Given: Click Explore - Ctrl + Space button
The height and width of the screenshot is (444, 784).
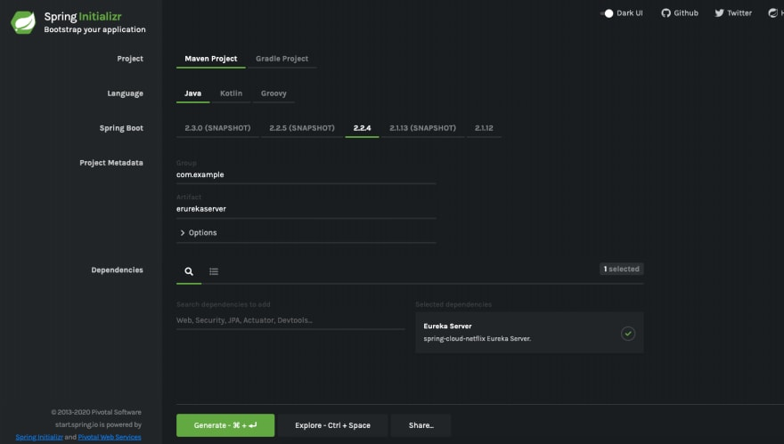Looking at the screenshot, I should (x=332, y=425).
